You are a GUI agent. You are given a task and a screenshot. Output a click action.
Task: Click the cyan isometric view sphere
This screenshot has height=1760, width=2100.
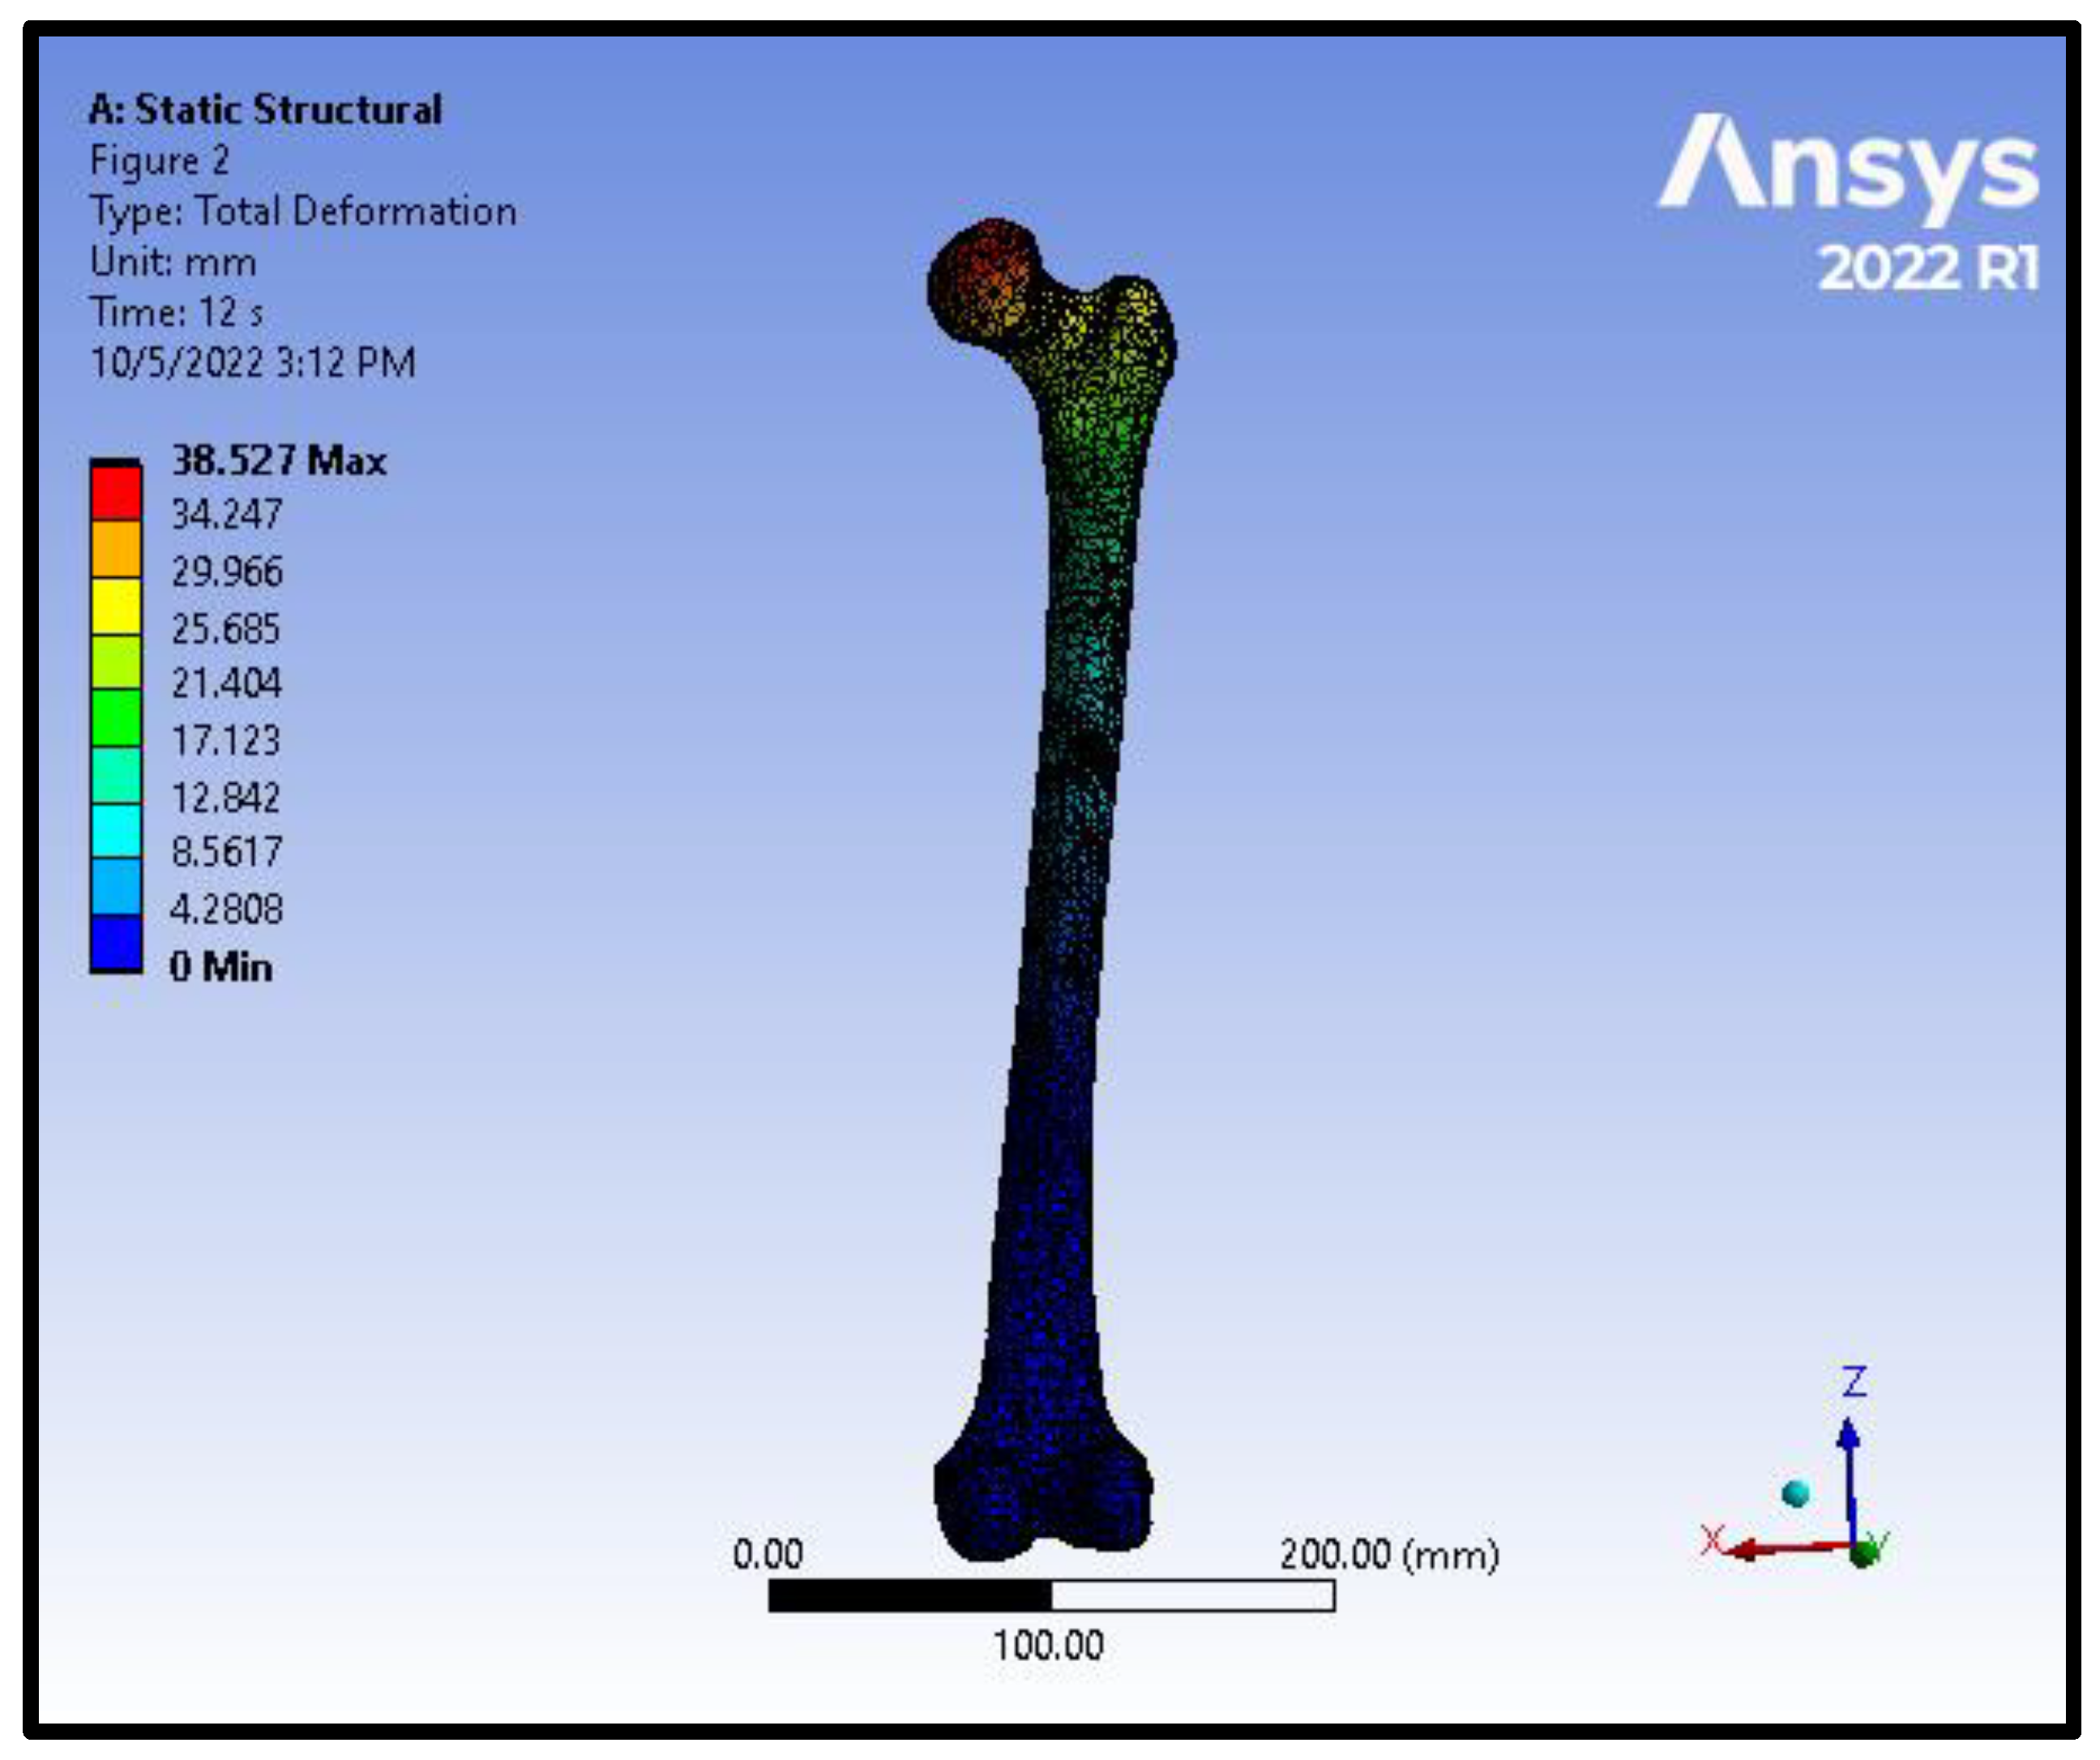pos(1796,1494)
